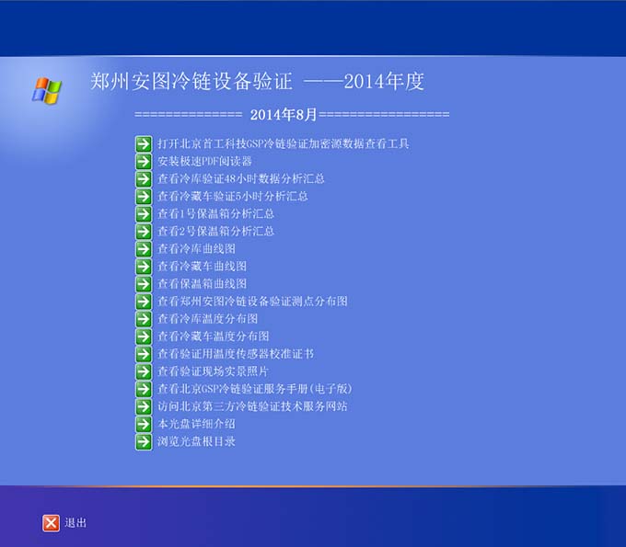Open link 安装极速PDF阅读器
The width and height of the screenshot is (626, 547).
pos(204,162)
